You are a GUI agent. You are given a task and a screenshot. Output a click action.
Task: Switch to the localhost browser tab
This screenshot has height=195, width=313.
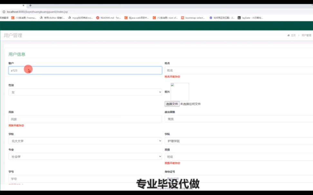(x=13, y=5)
